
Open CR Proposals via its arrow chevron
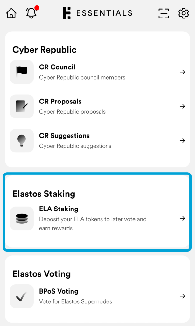pyautogui.click(x=183, y=106)
